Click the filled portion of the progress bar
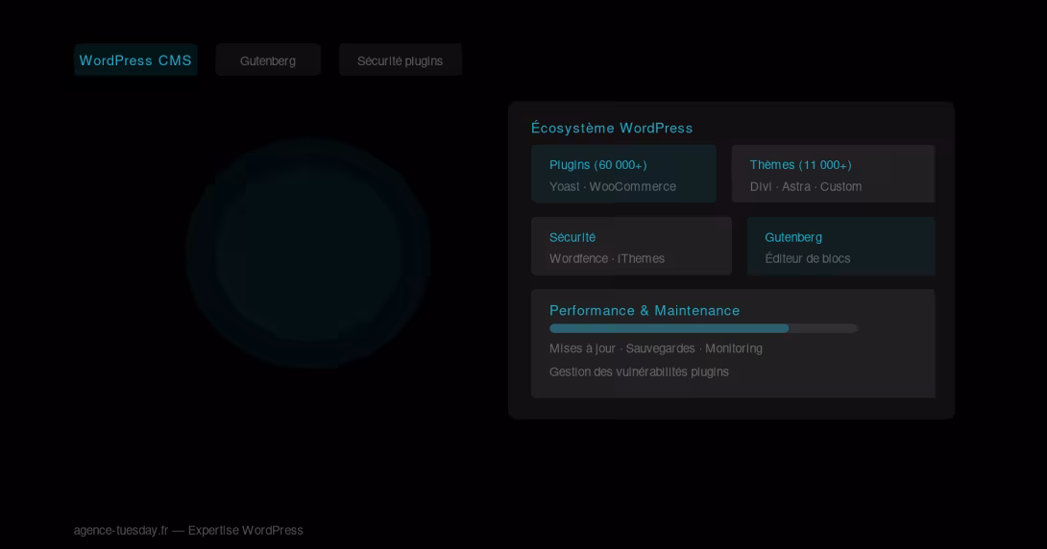Image resolution: width=1047 pixels, height=549 pixels. point(669,328)
